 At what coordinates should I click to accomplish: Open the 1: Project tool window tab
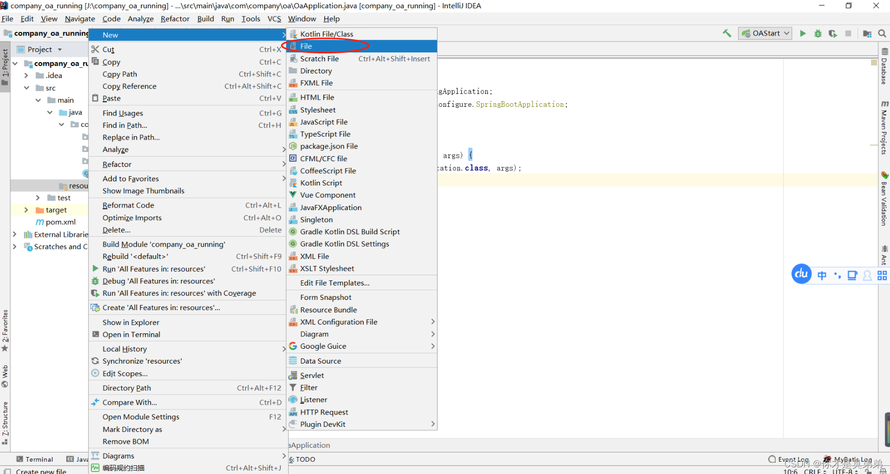(x=5, y=67)
